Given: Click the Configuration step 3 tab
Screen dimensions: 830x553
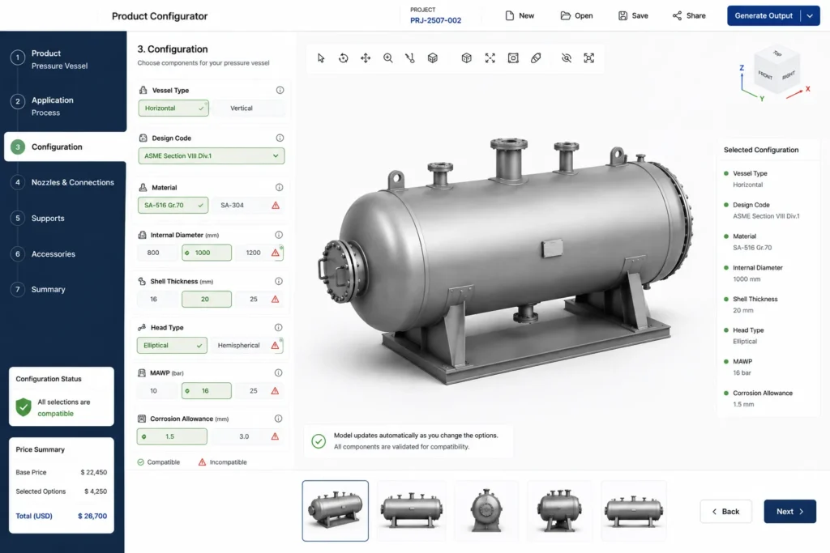Looking at the screenshot, I should pyautogui.click(x=65, y=147).
